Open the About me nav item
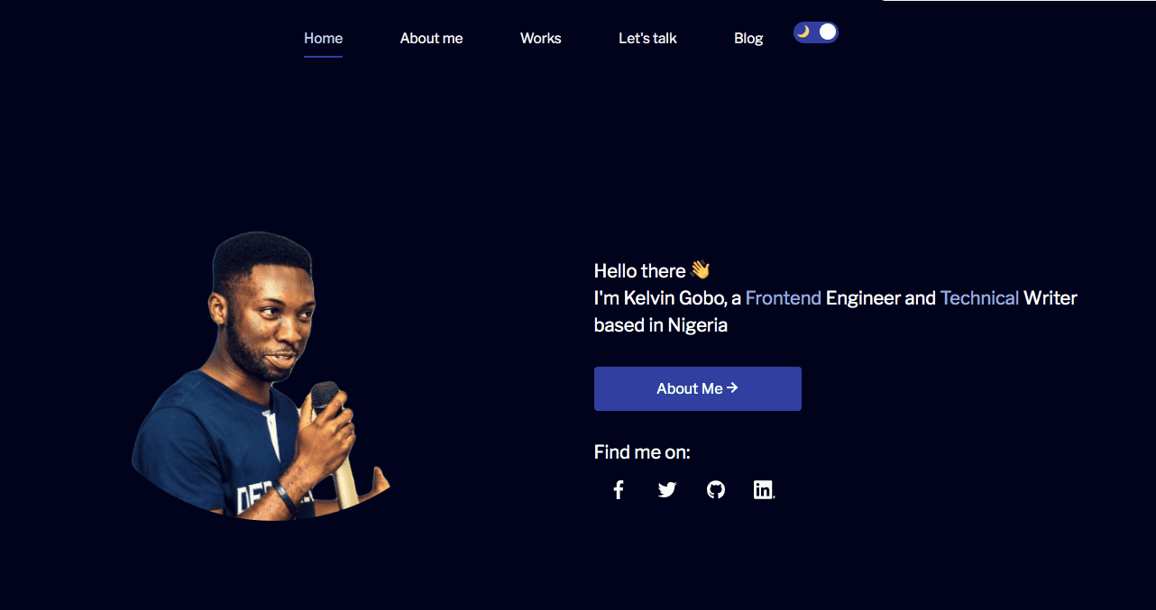 tap(431, 38)
